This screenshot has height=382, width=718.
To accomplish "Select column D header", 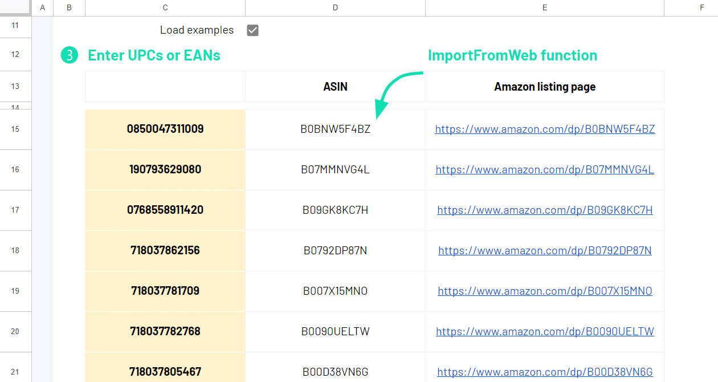I will pyautogui.click(x=335, y=7).
